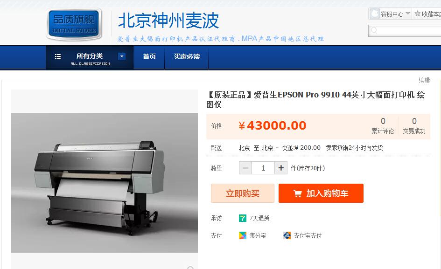Click the list icon beside 所有分类
This screenshot has width=441, height=269.
[58, 56]
